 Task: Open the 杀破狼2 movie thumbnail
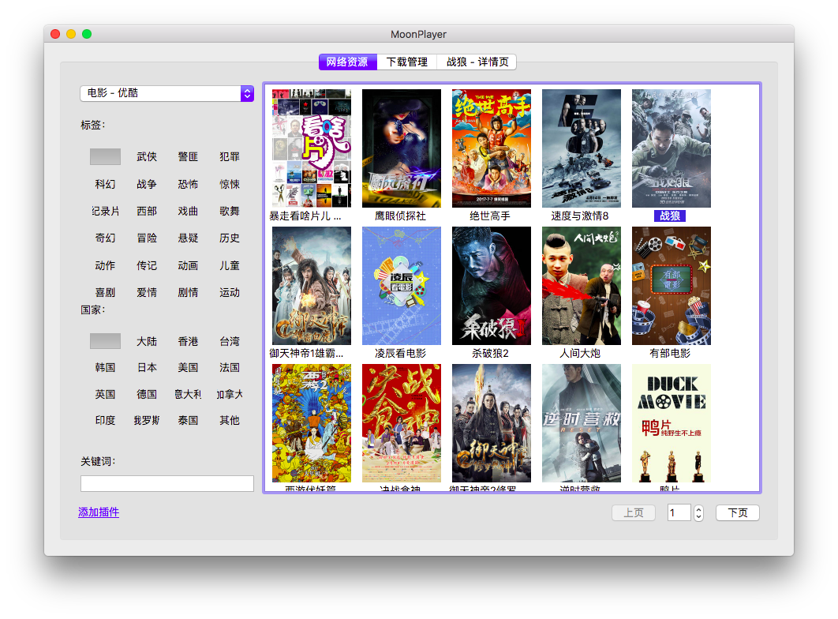(491, 286)
